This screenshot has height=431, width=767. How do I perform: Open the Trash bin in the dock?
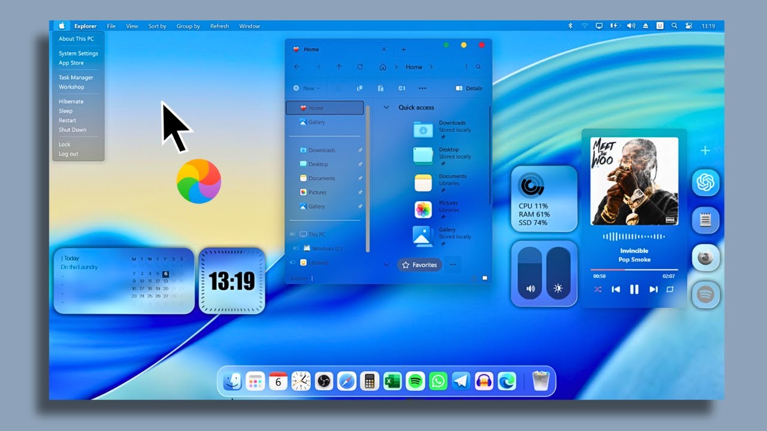[x=540, y=381]
